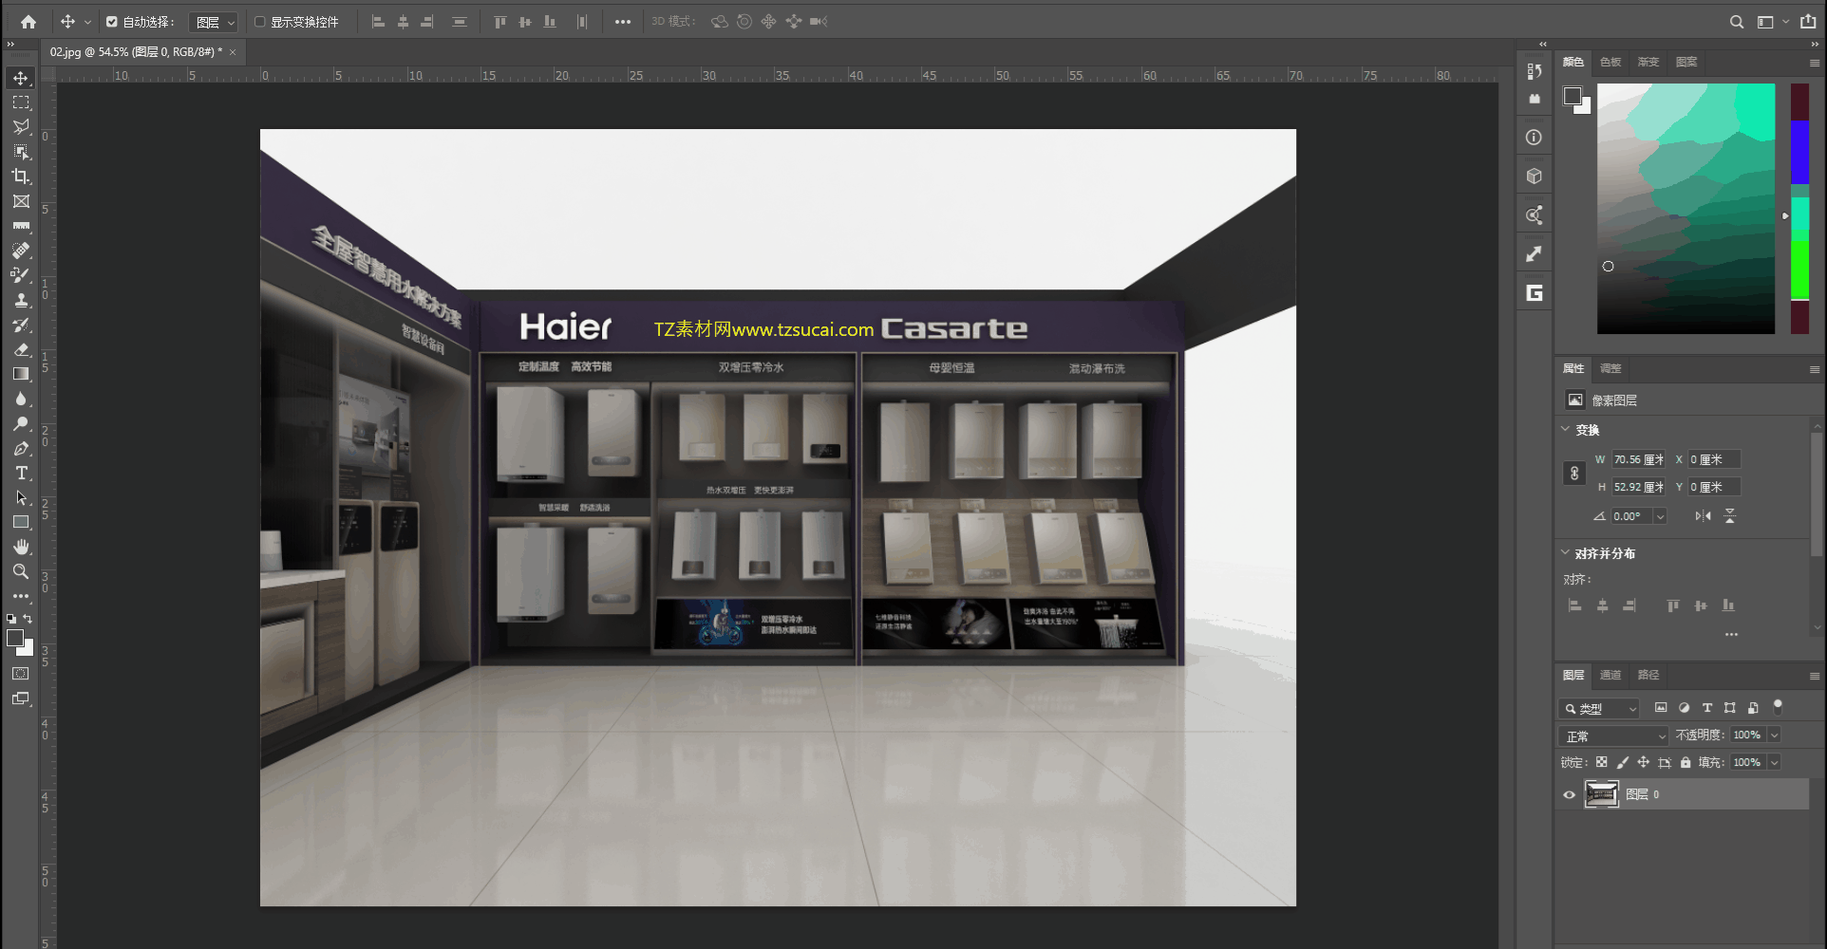Select the Horizontal Type tool
This screenshot has height=949, width=1827.
point(21,473)
